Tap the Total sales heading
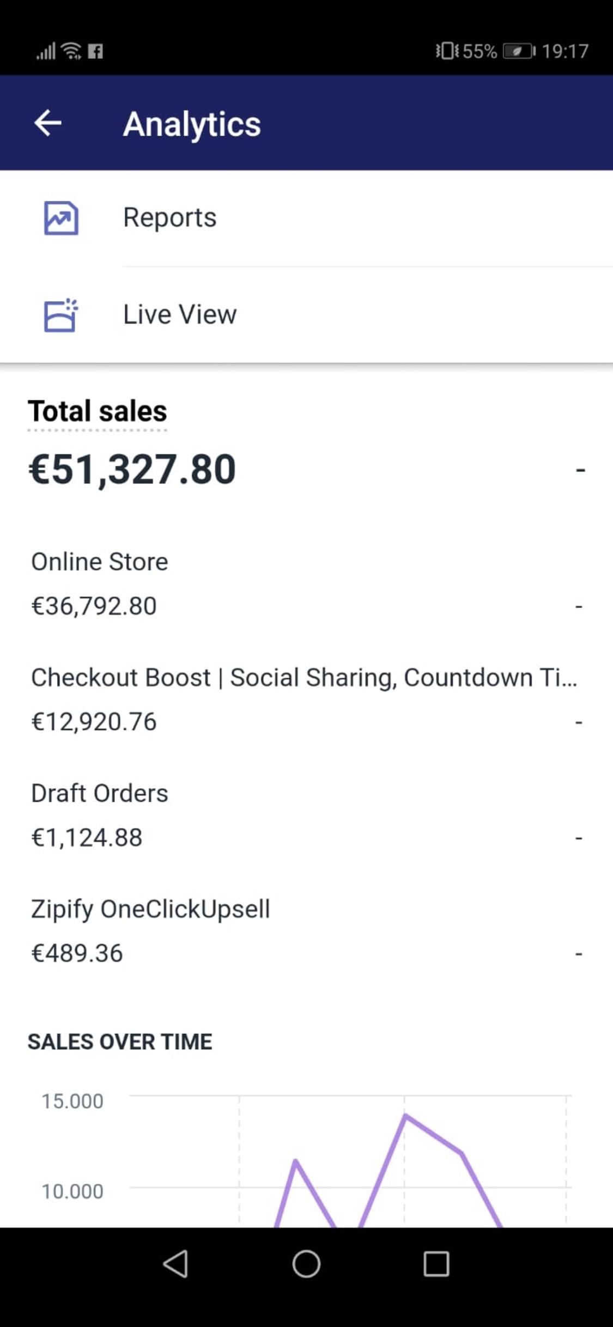Screen dimensions: 613x1327 [x=98, y=411]
